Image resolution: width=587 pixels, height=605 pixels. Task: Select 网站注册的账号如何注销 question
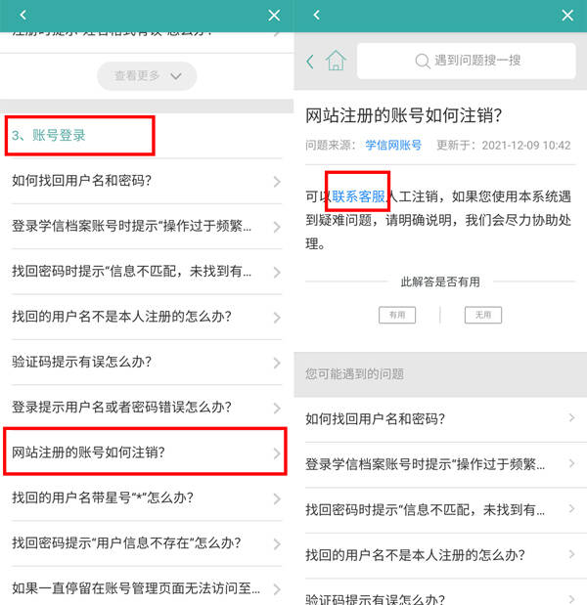pos(145,452)
